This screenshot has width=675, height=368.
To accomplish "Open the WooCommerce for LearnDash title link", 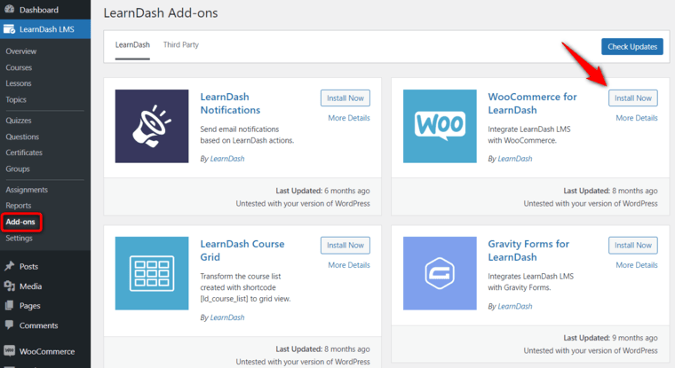I will pyautogui.click(x=532, y=104).
